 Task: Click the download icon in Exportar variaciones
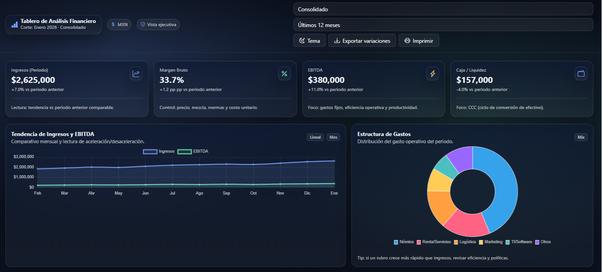click(337, 41)
